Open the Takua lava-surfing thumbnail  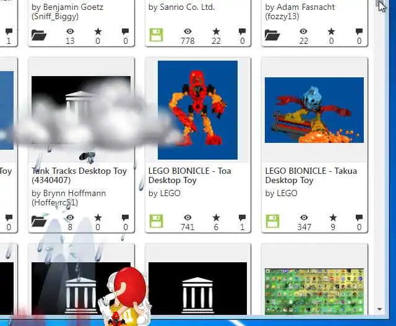314,110
